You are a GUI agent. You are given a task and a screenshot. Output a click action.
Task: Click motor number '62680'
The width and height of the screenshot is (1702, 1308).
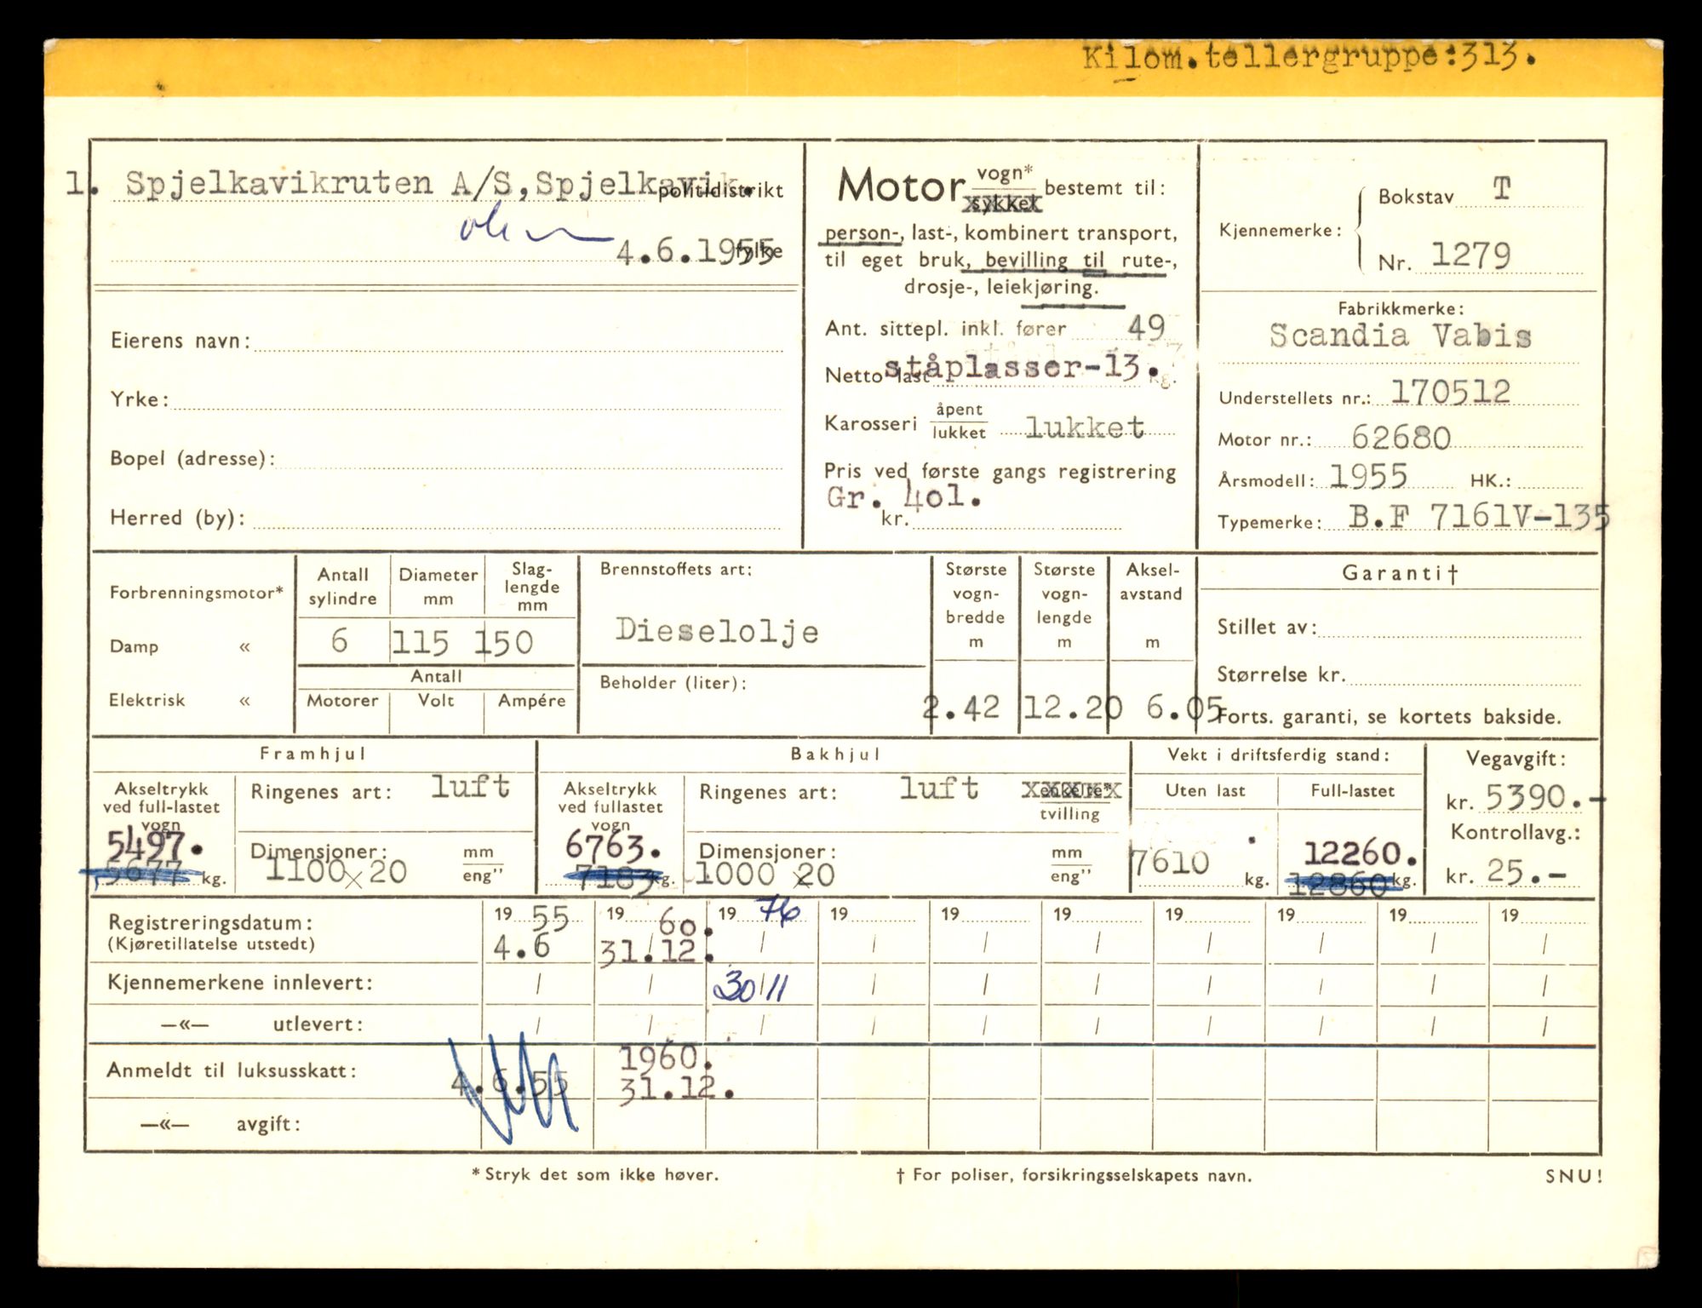1401,438
